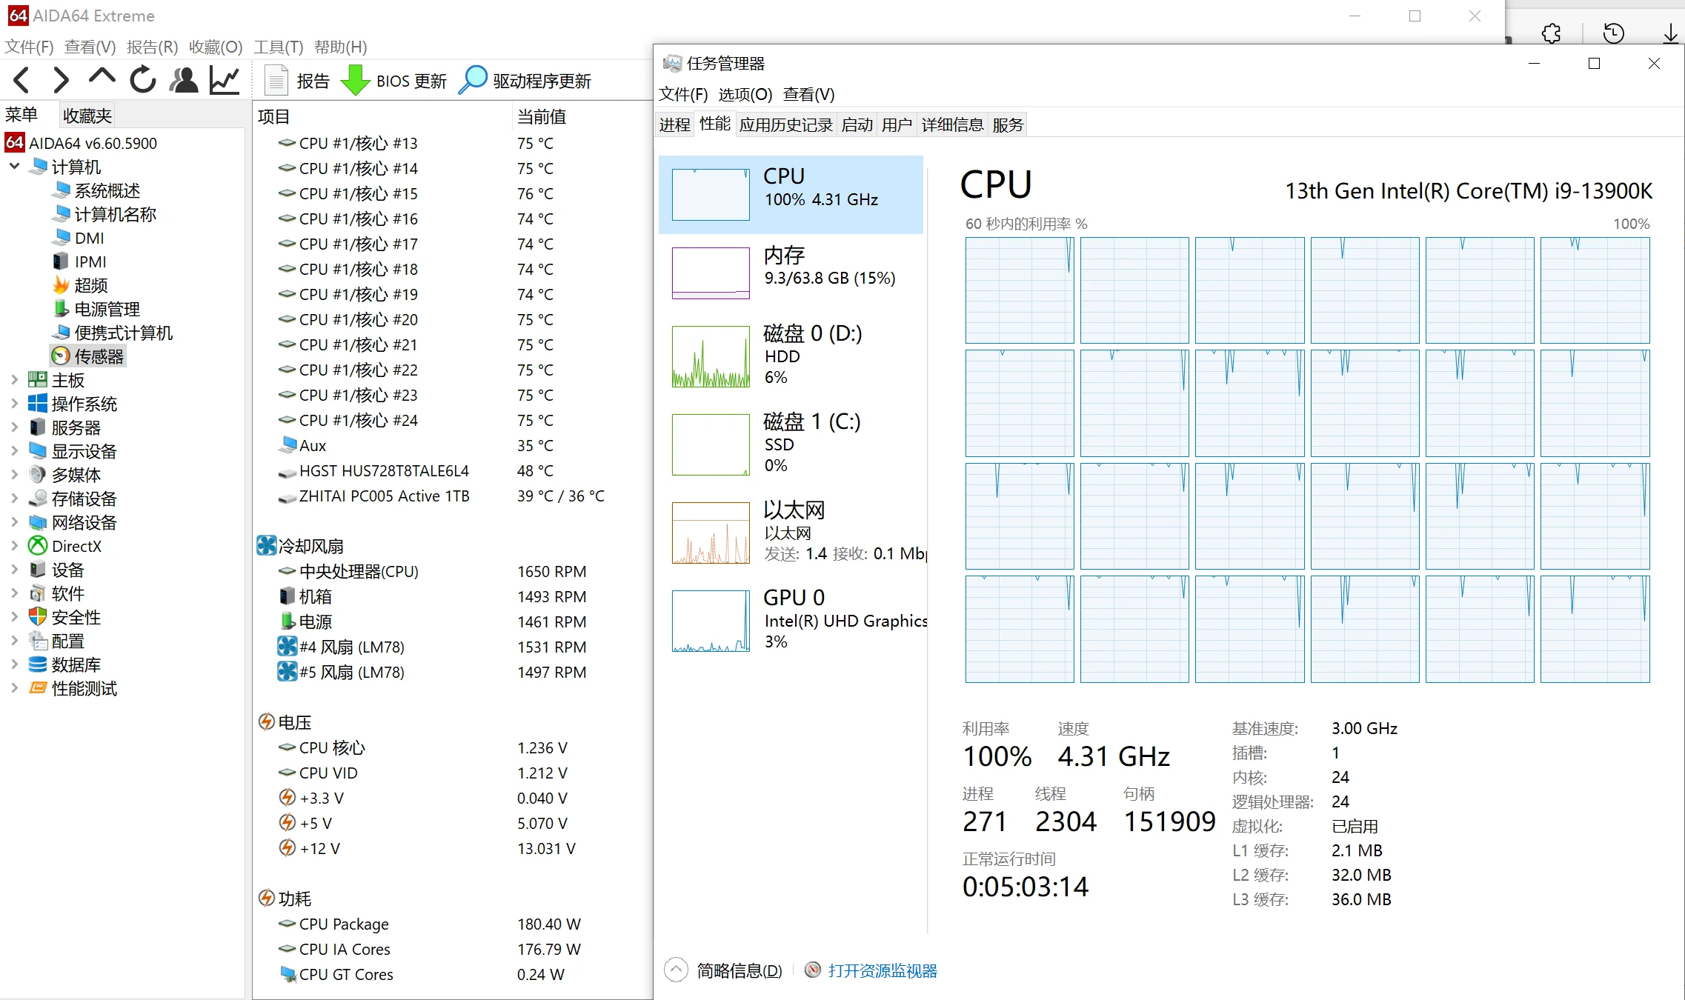
Task: Click the 简略信息(D) button
Action: 724,970
